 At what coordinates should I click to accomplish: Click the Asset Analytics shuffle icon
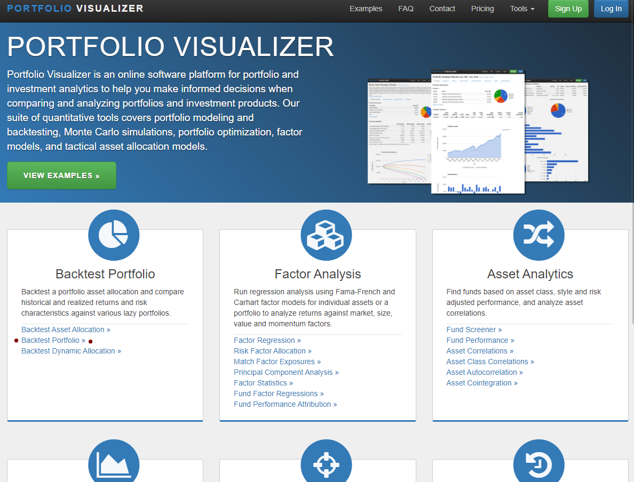pos(538,235)
